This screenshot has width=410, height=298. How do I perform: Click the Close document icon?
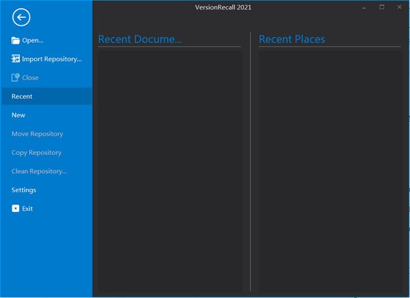pyautogui.click(x=16, y=78)
